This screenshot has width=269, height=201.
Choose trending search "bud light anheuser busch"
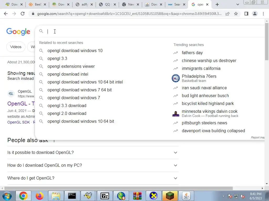205,96
